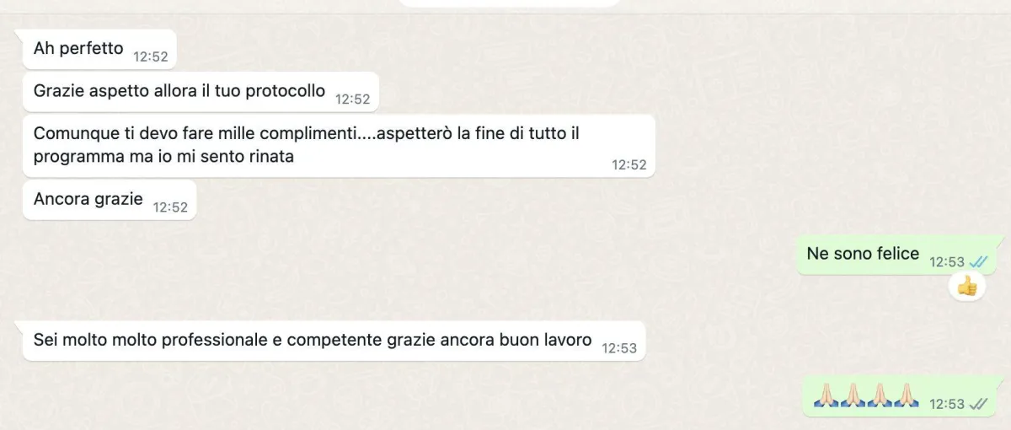Click the 12:52 timestamp beside il tuo protocollo
This screenshot has height=430, width=1011.
352,99
